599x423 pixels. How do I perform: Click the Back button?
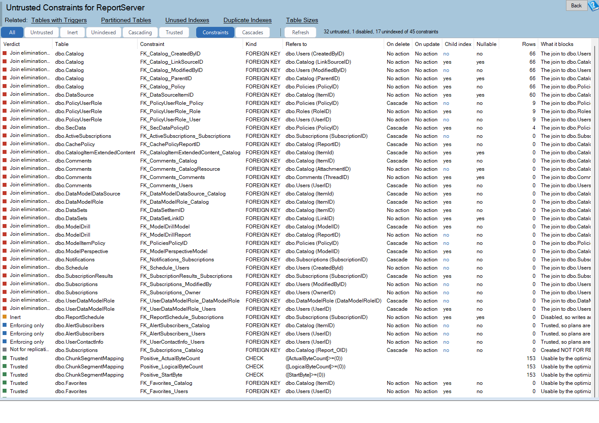576,6
